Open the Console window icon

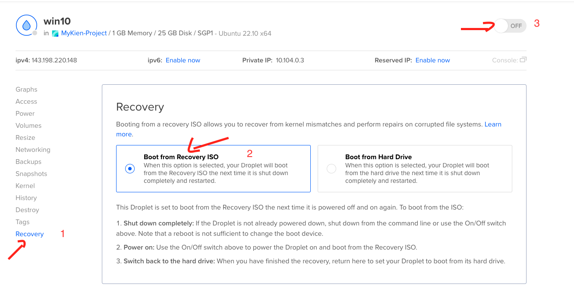point(523,60)
